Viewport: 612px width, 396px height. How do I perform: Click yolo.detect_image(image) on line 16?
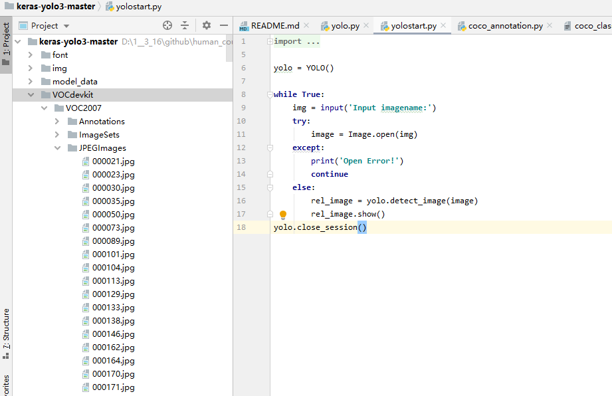(422, 201)
